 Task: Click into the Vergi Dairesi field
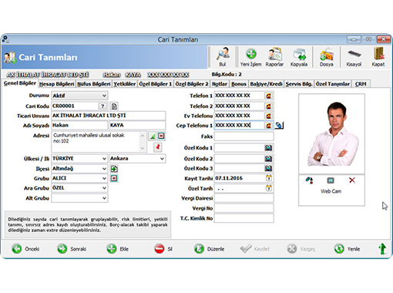(x=244, y=198)
